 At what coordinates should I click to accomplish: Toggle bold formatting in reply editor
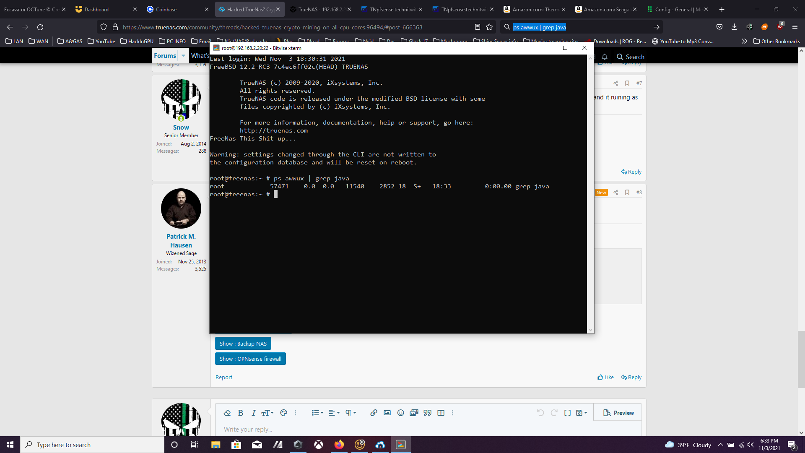point(241,413)
